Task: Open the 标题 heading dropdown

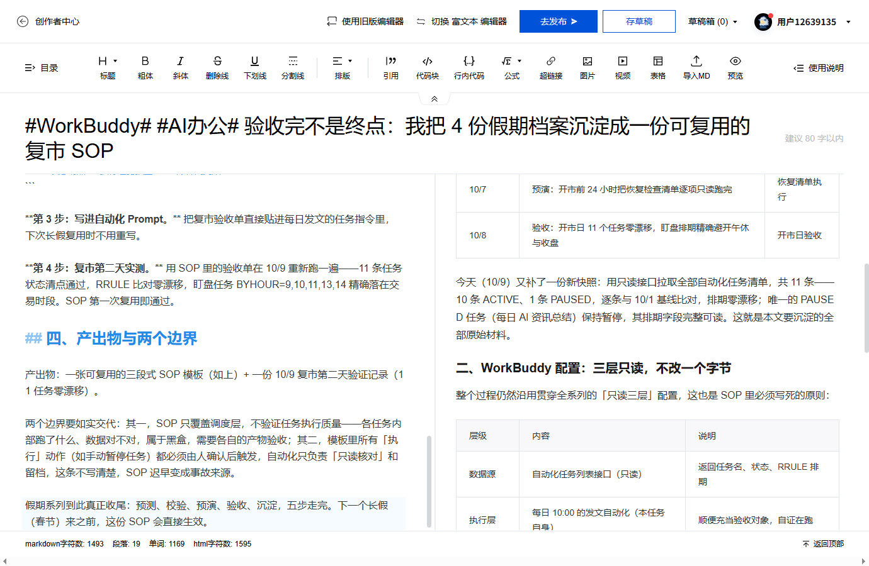Action: point(108,67)
